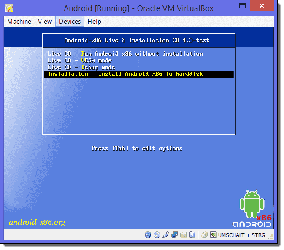This screenshot has width=284, height=250.
Task: Click the mouse integration status icon
Action: [205, 235]
